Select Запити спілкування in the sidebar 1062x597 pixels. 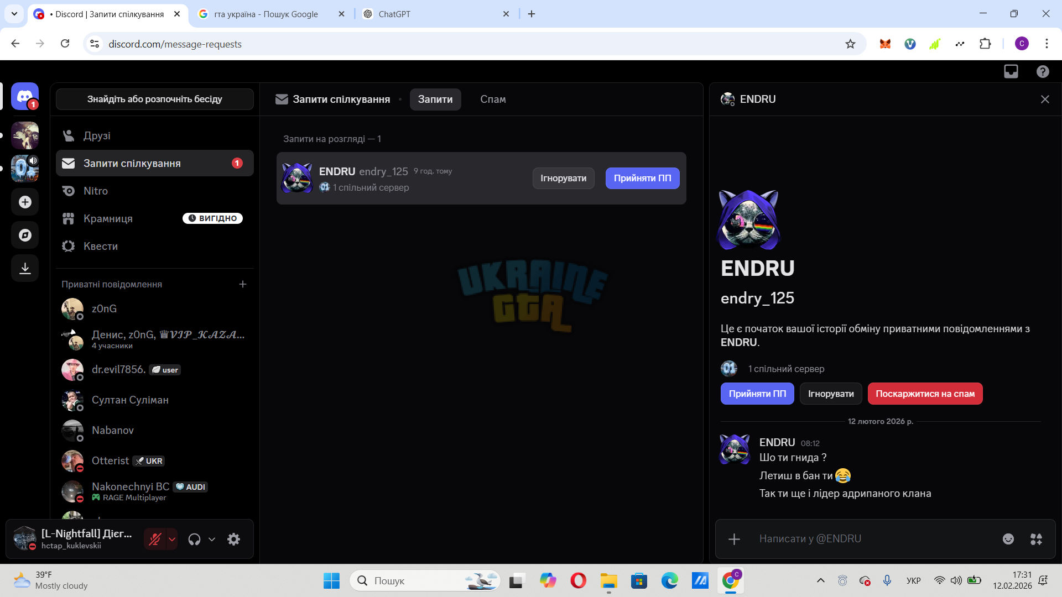pyautogui.click(x=155, y=163)
